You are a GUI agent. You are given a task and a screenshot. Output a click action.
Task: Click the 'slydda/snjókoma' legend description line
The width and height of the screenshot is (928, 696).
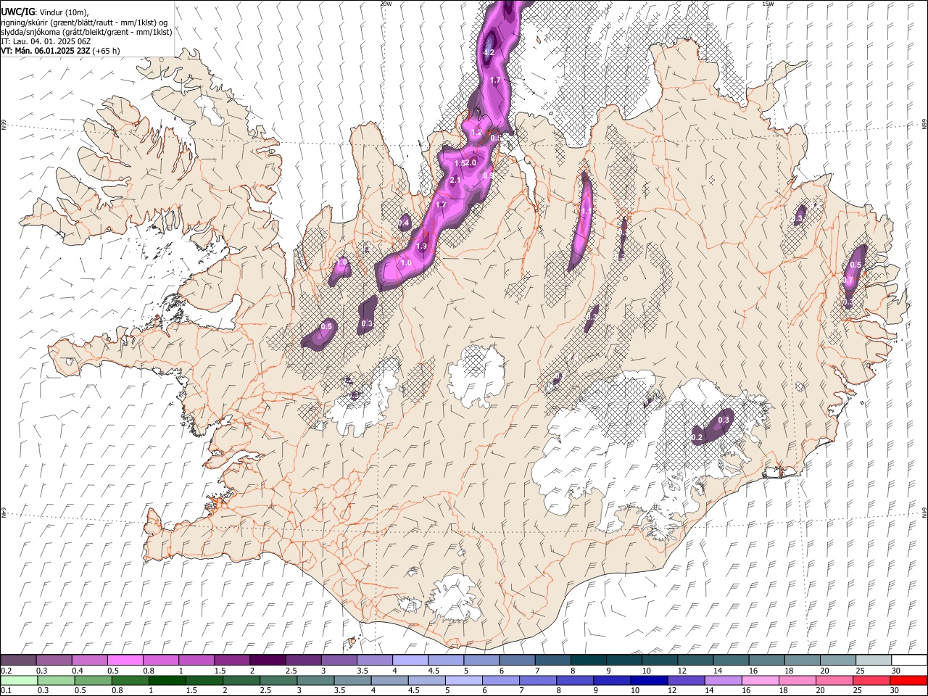pos(86,32)
